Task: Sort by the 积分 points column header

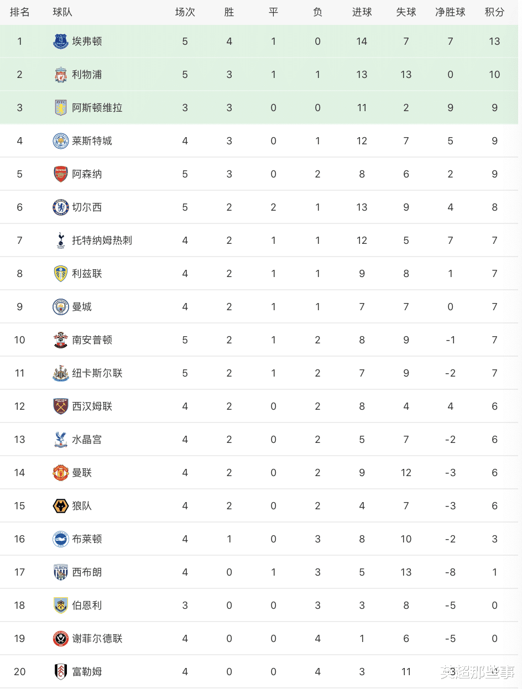Action: coord(494,12)
